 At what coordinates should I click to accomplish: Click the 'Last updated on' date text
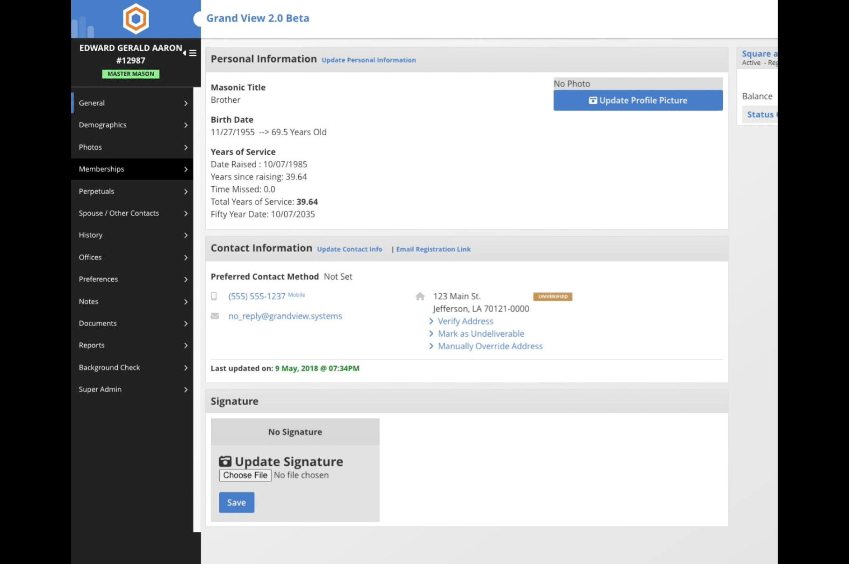(317, 369)
